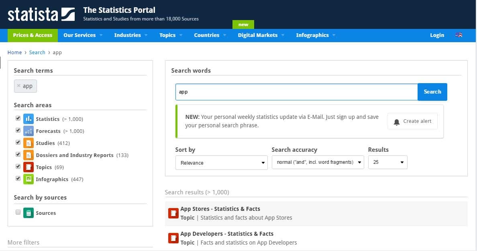Click the 'More filters' heading
477x251 pixels.
[23, 243]
